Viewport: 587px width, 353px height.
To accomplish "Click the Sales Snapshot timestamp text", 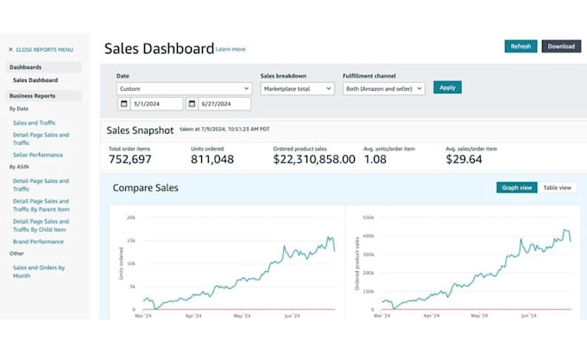I will pos(224,129).
